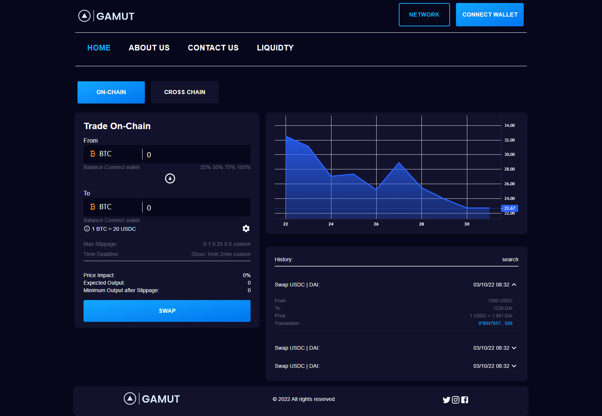Switch to the CROSS CHAIN tab

pos(185,92)
